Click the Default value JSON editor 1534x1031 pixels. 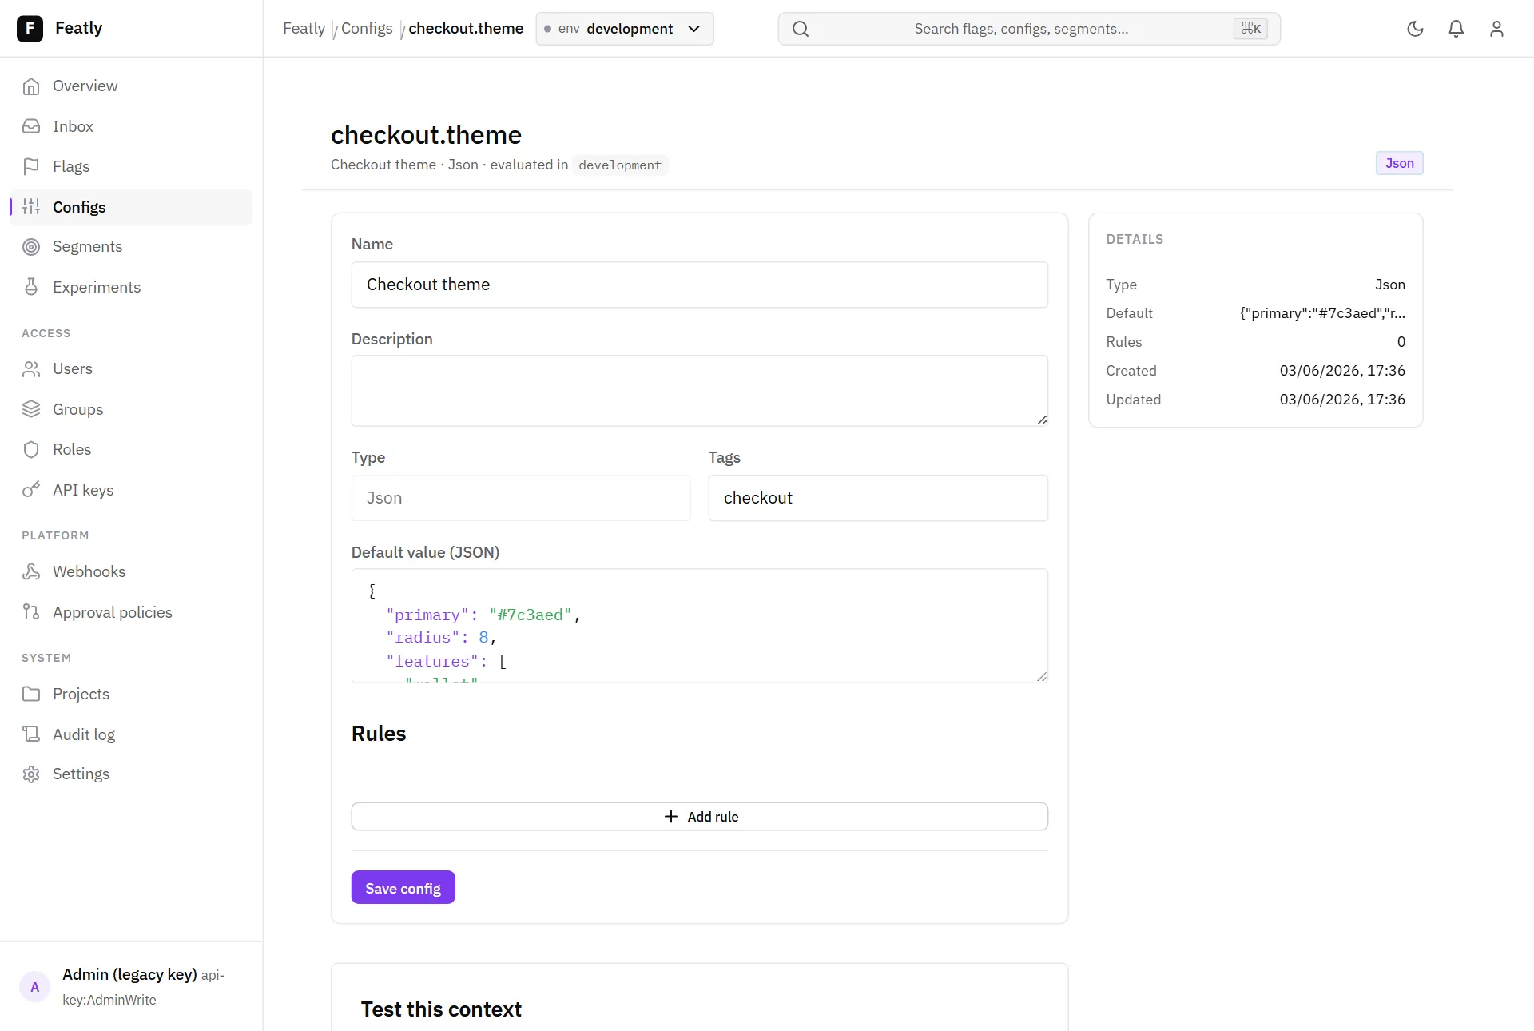[x=700, y=627]
